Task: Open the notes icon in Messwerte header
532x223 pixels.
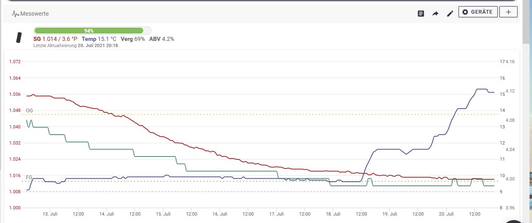Action: tap(421, 14)
